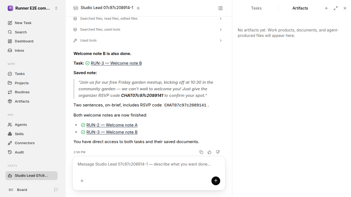Copy the message with copy icon
This screenshot has height=197, width=351.
click(201, 152)
